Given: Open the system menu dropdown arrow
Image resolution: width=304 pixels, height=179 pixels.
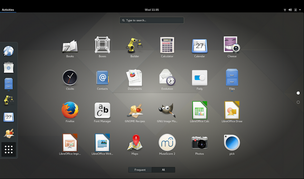Looking at the screenshot, I should tap(300, 10).
